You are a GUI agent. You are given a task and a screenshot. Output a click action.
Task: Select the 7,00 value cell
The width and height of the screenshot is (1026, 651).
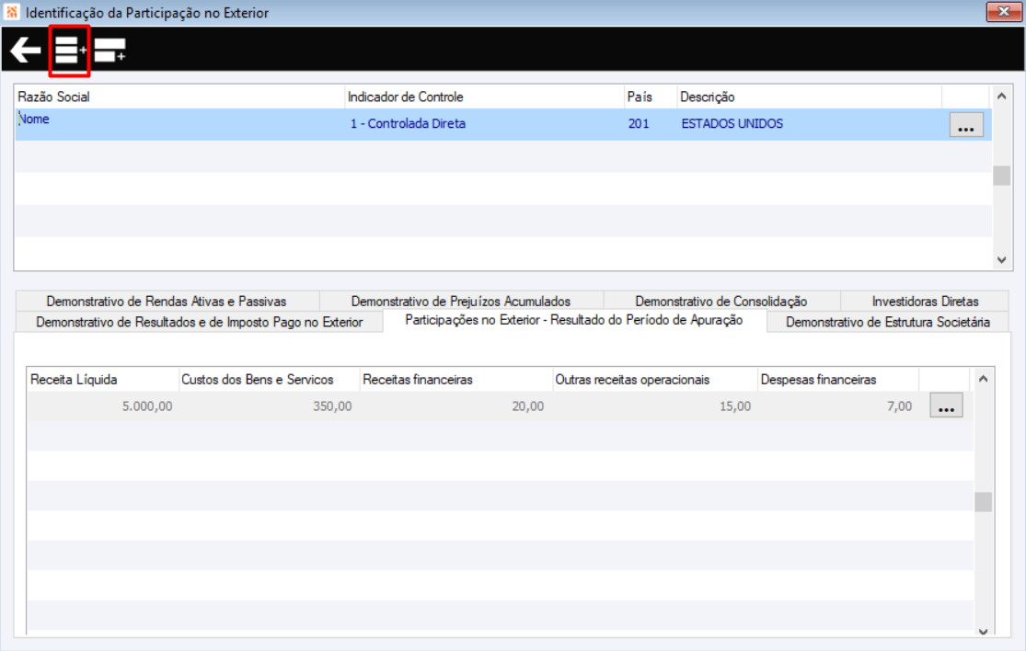tap(838, 405)
